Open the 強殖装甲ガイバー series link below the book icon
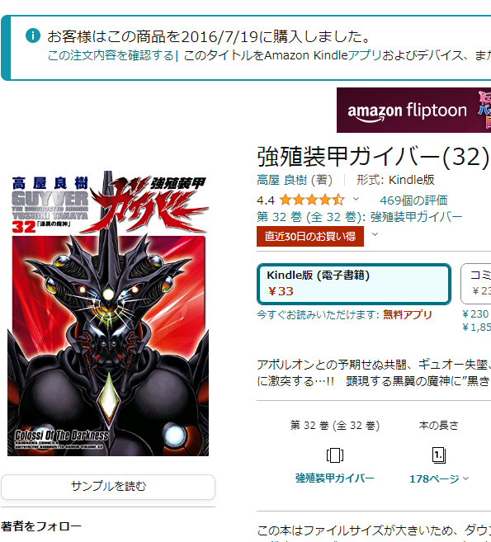The width and height of the screenshot is (491, 542). pos(335,478)
